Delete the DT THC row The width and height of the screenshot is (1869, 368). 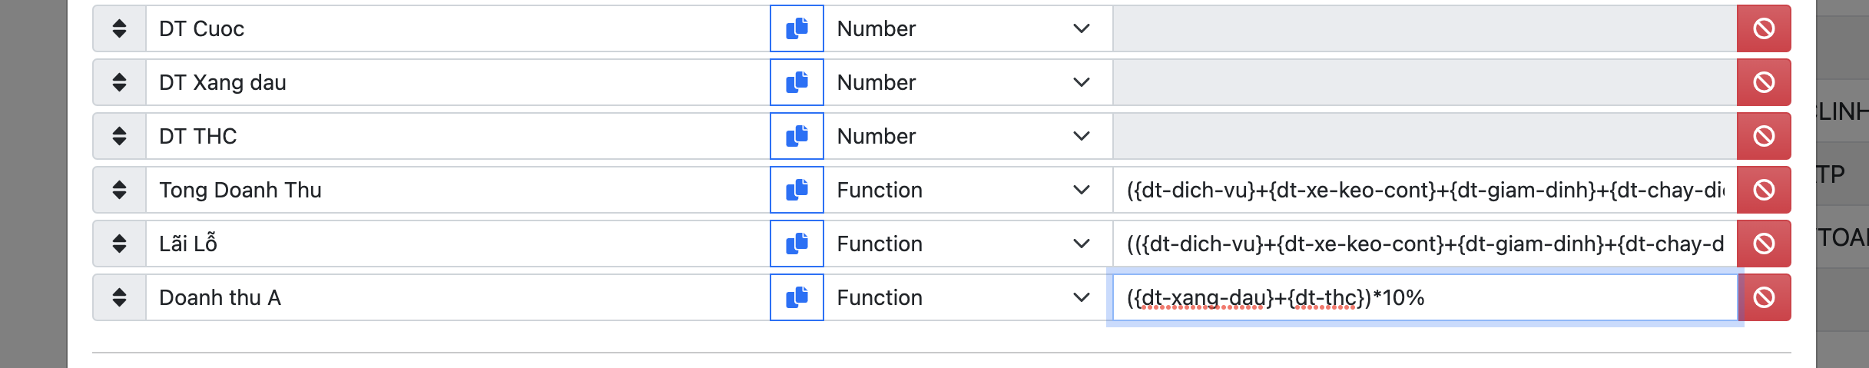[x=1764, y=137]
